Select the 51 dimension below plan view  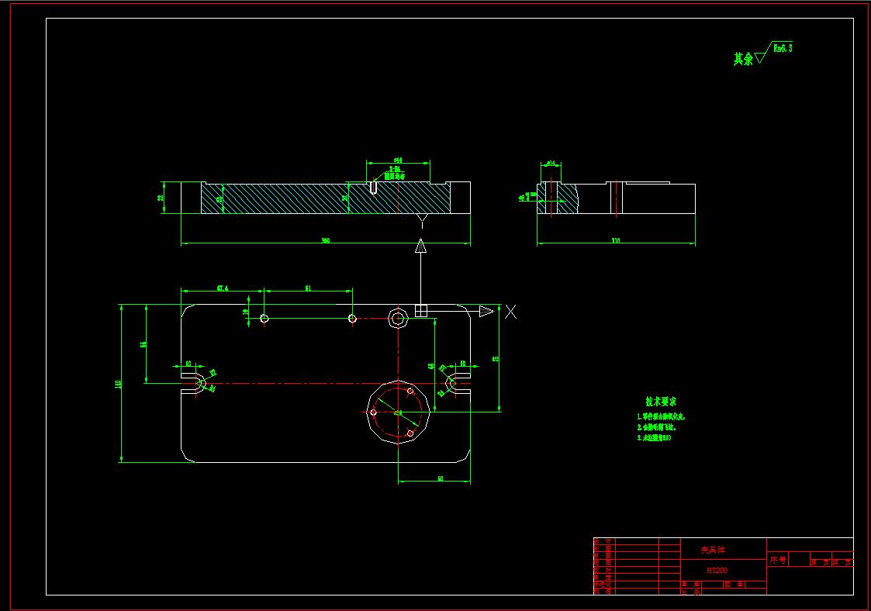pyautogui.click(x=441, y=478)
